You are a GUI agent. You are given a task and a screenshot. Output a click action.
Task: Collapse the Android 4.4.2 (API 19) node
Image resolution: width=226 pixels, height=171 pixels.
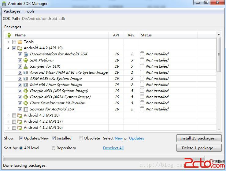click(8, 48)
